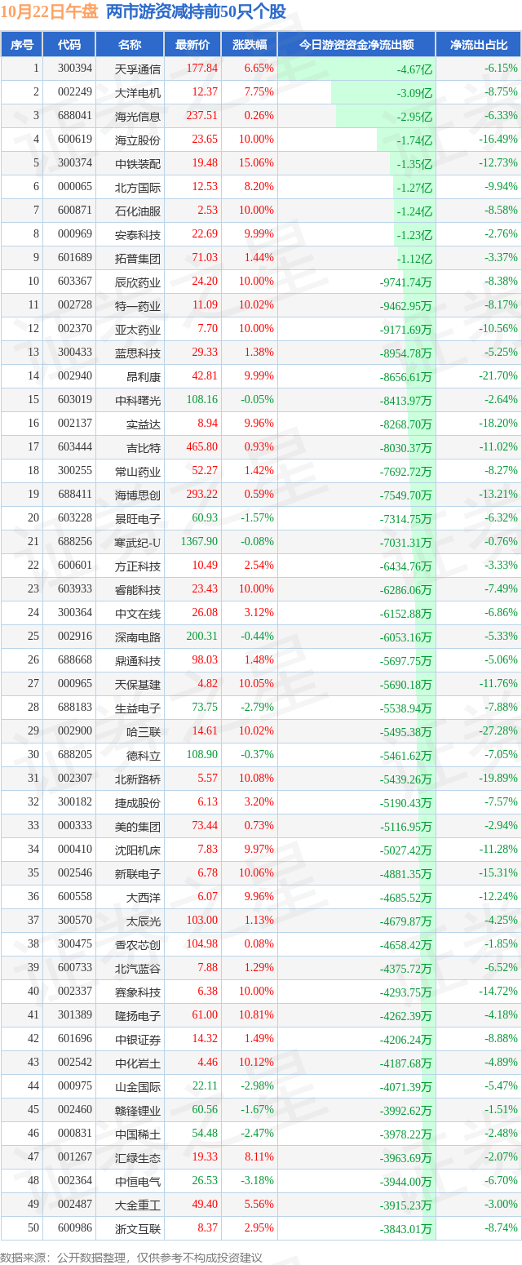Click the 净流出占比 column header
The width and height of the screenshot is (522, 1265).
(479, 45)
